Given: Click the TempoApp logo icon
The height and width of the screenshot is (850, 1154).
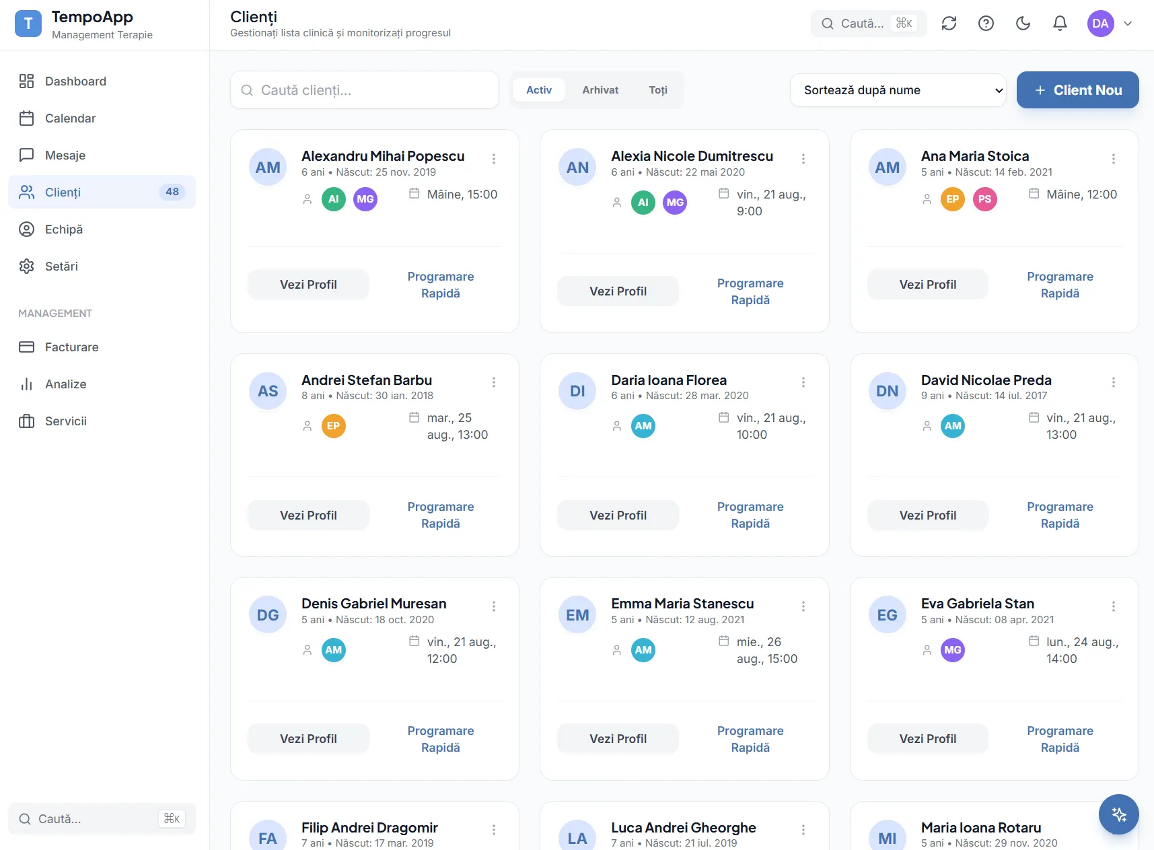Looking at the screenshot, I should (28, 24).
